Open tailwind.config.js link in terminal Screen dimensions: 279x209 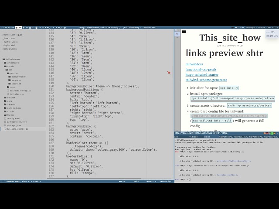point(227,175)
